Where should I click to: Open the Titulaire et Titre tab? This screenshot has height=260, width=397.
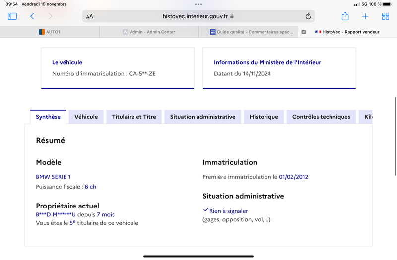pyautogui.click(x=134, y=117)
